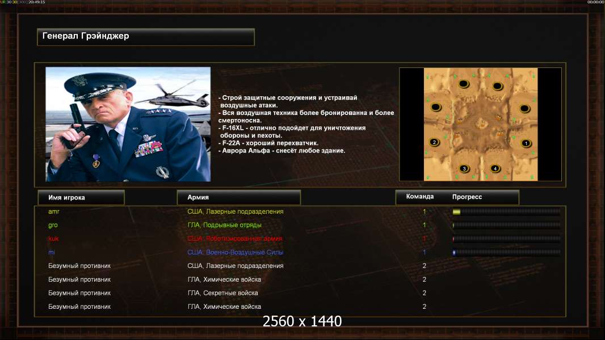Click start position 1 on the minimap
Screen dimensions: 605x340
tap(526, 143)
